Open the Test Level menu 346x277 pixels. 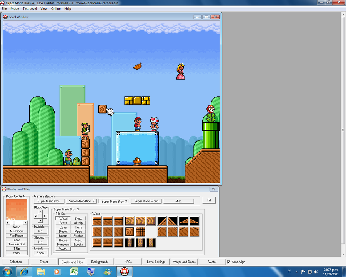tap(30, 8)
